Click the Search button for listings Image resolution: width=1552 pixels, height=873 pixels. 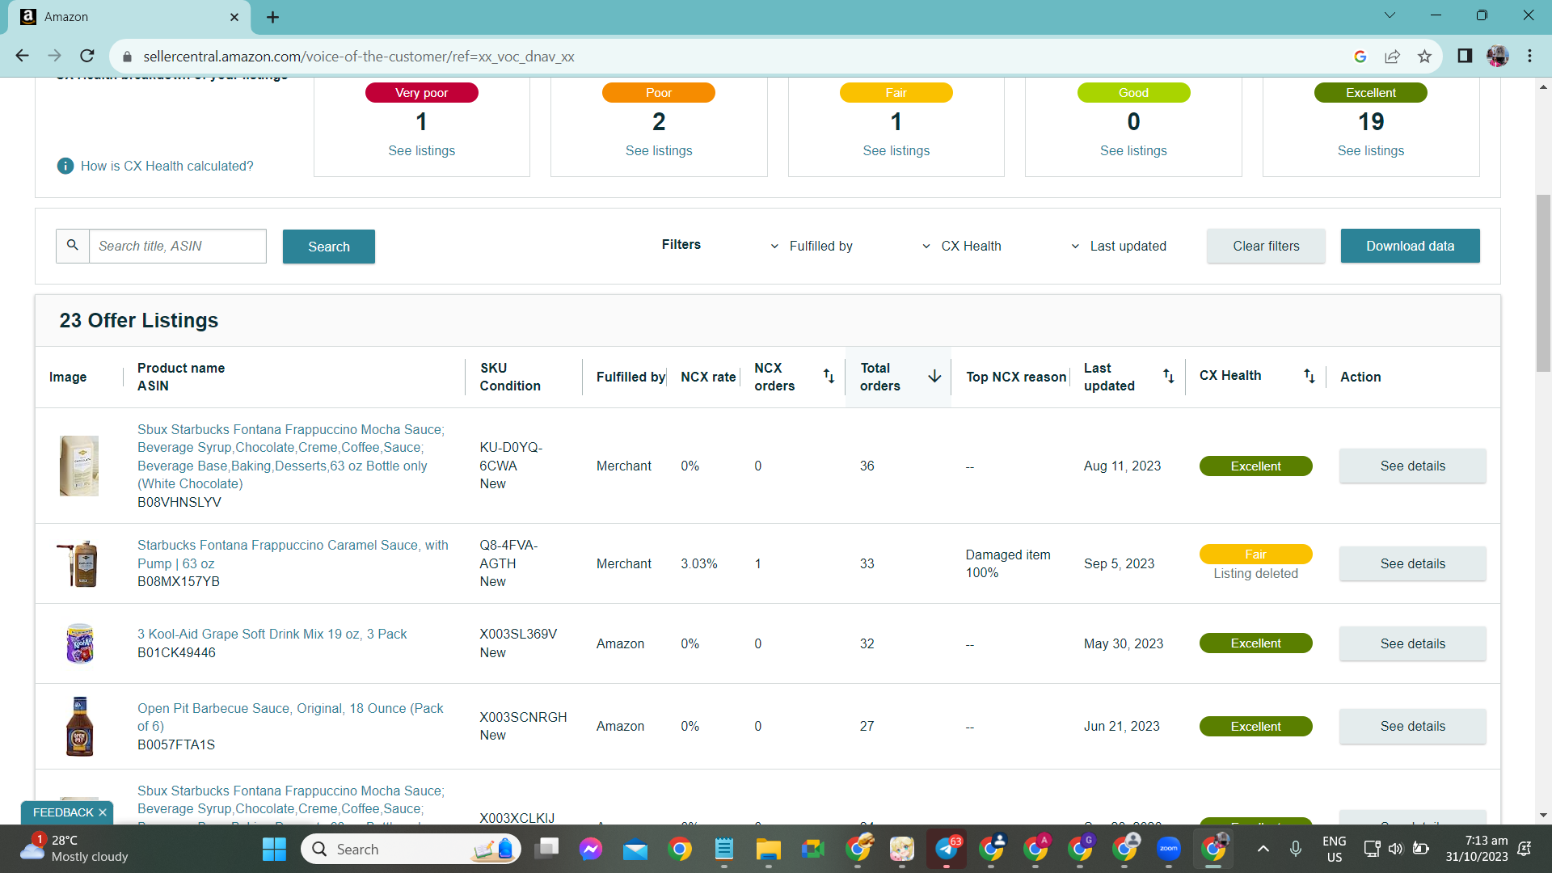click(329, 247)
